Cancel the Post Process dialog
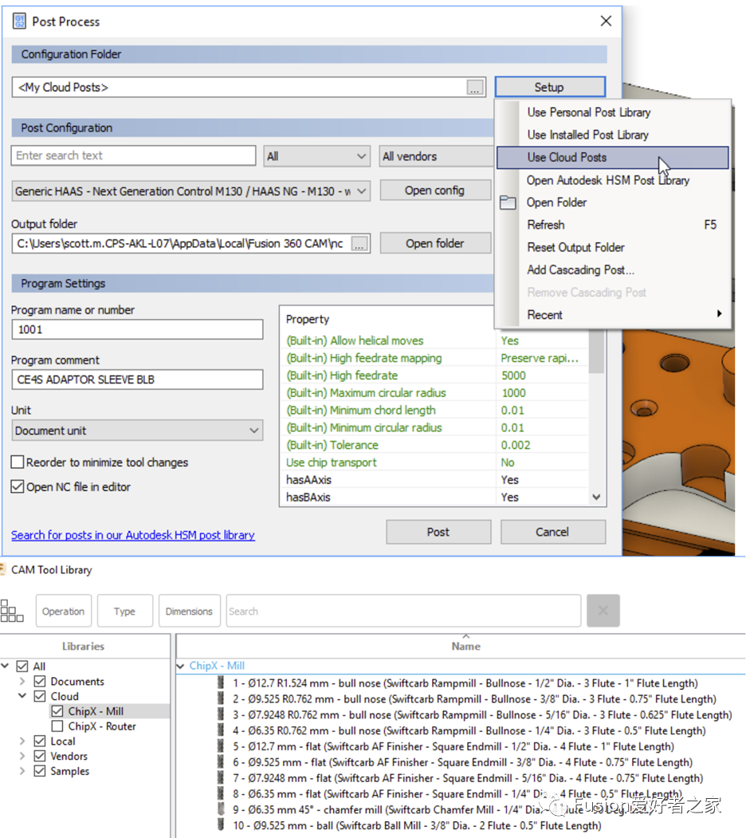746x838 pixels. [552, 532]
